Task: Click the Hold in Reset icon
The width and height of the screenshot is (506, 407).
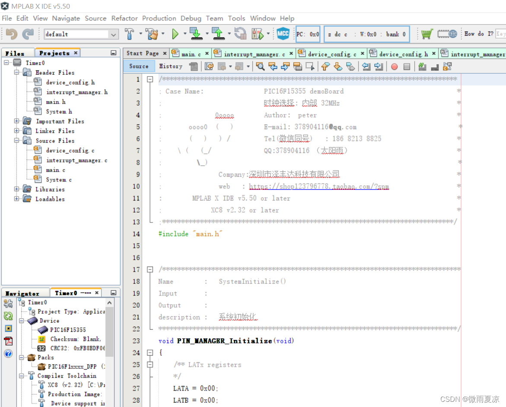Action: click(x=240, y=34)
